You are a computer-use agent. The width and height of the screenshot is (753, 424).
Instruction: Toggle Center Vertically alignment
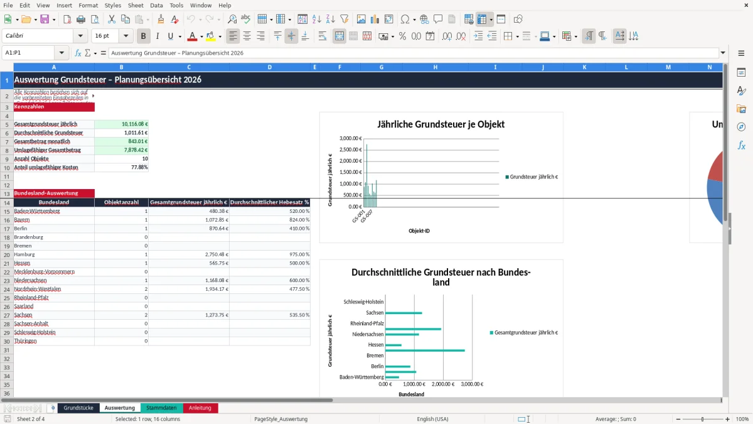291,36
